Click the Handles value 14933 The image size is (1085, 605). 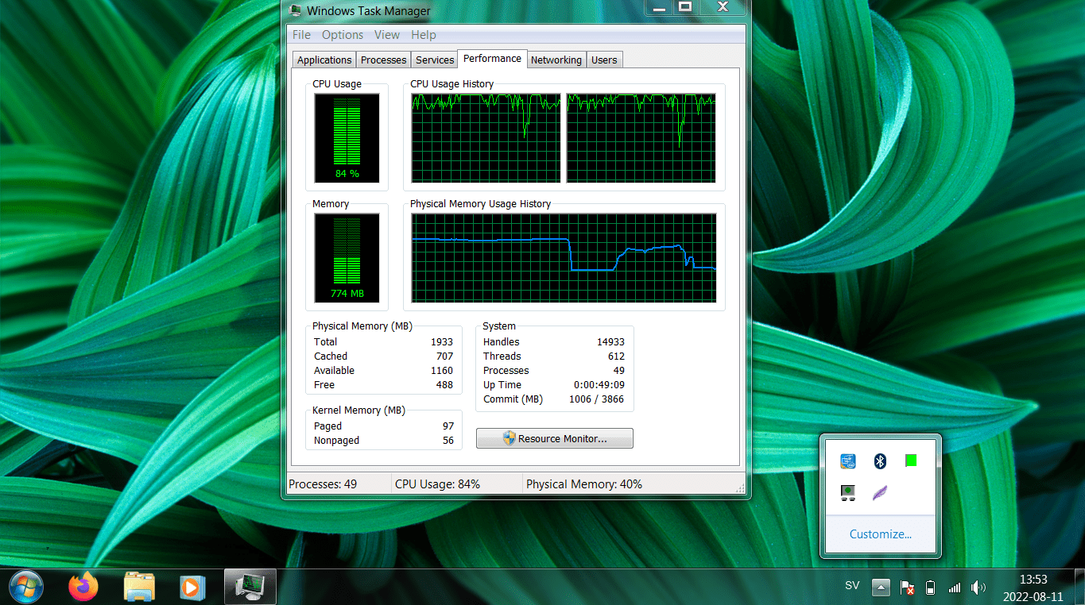pyautogui.click(x=610, y=342)
